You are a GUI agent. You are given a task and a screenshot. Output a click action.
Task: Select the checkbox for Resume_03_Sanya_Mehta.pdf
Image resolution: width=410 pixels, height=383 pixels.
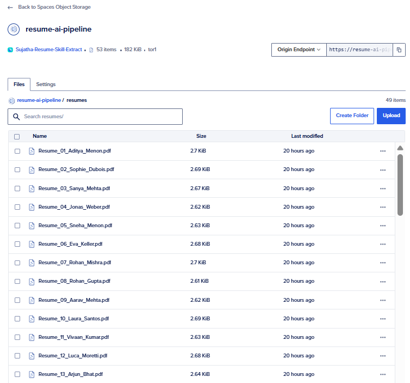pyautogui.click(x=17, y=189)
